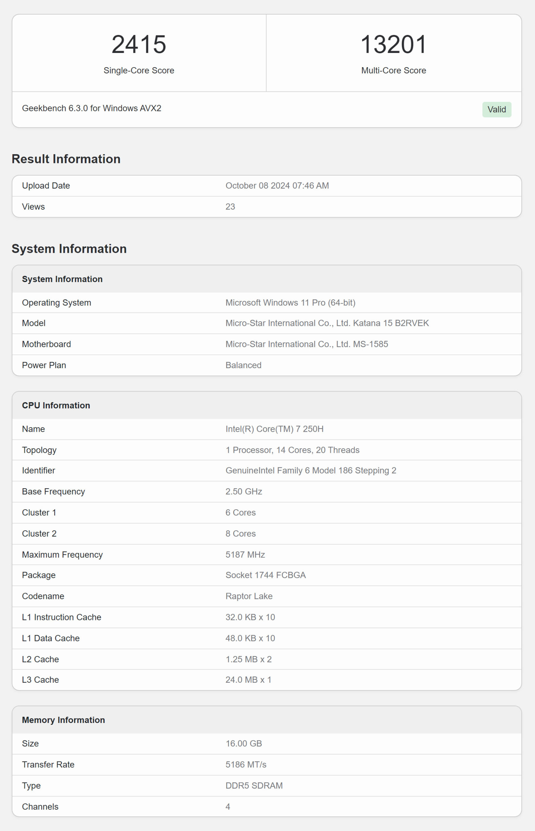
Task: Select L1 instruction cache 32.0 KB x 10
Action: click(250, 617)
